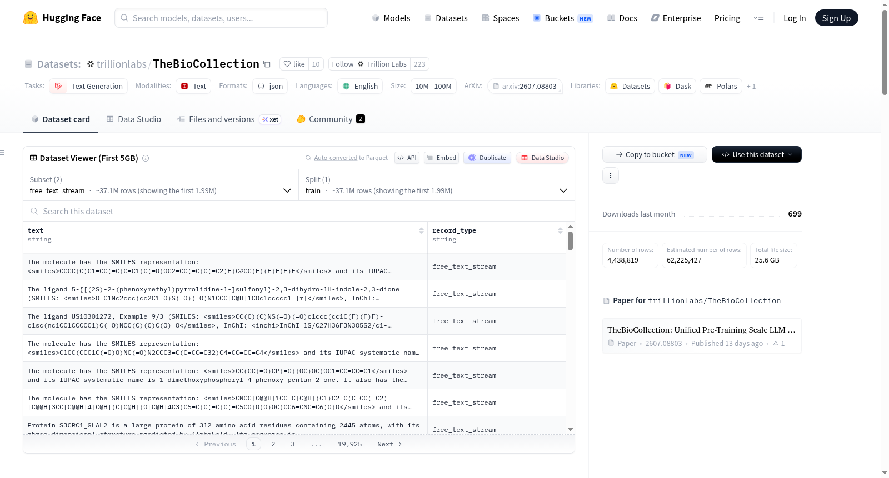Screen dimensions: 889x478
Task: Expand Use this dataset dropdown
Action: pyautogui.click(x=756, y=154)
